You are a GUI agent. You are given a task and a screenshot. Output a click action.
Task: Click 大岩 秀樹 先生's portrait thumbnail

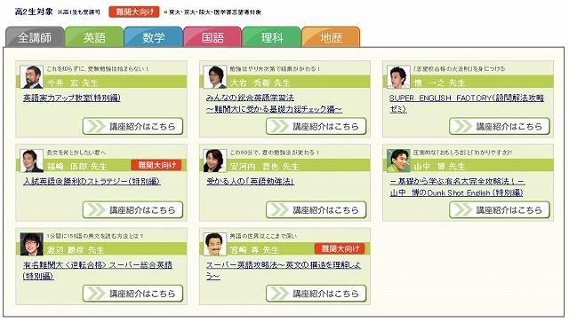(215, 77)
